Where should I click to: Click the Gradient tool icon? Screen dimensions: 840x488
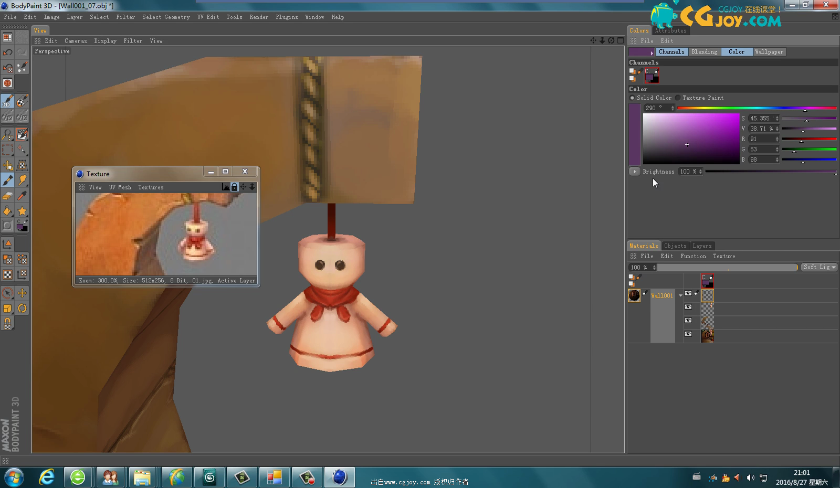point(7,226)
